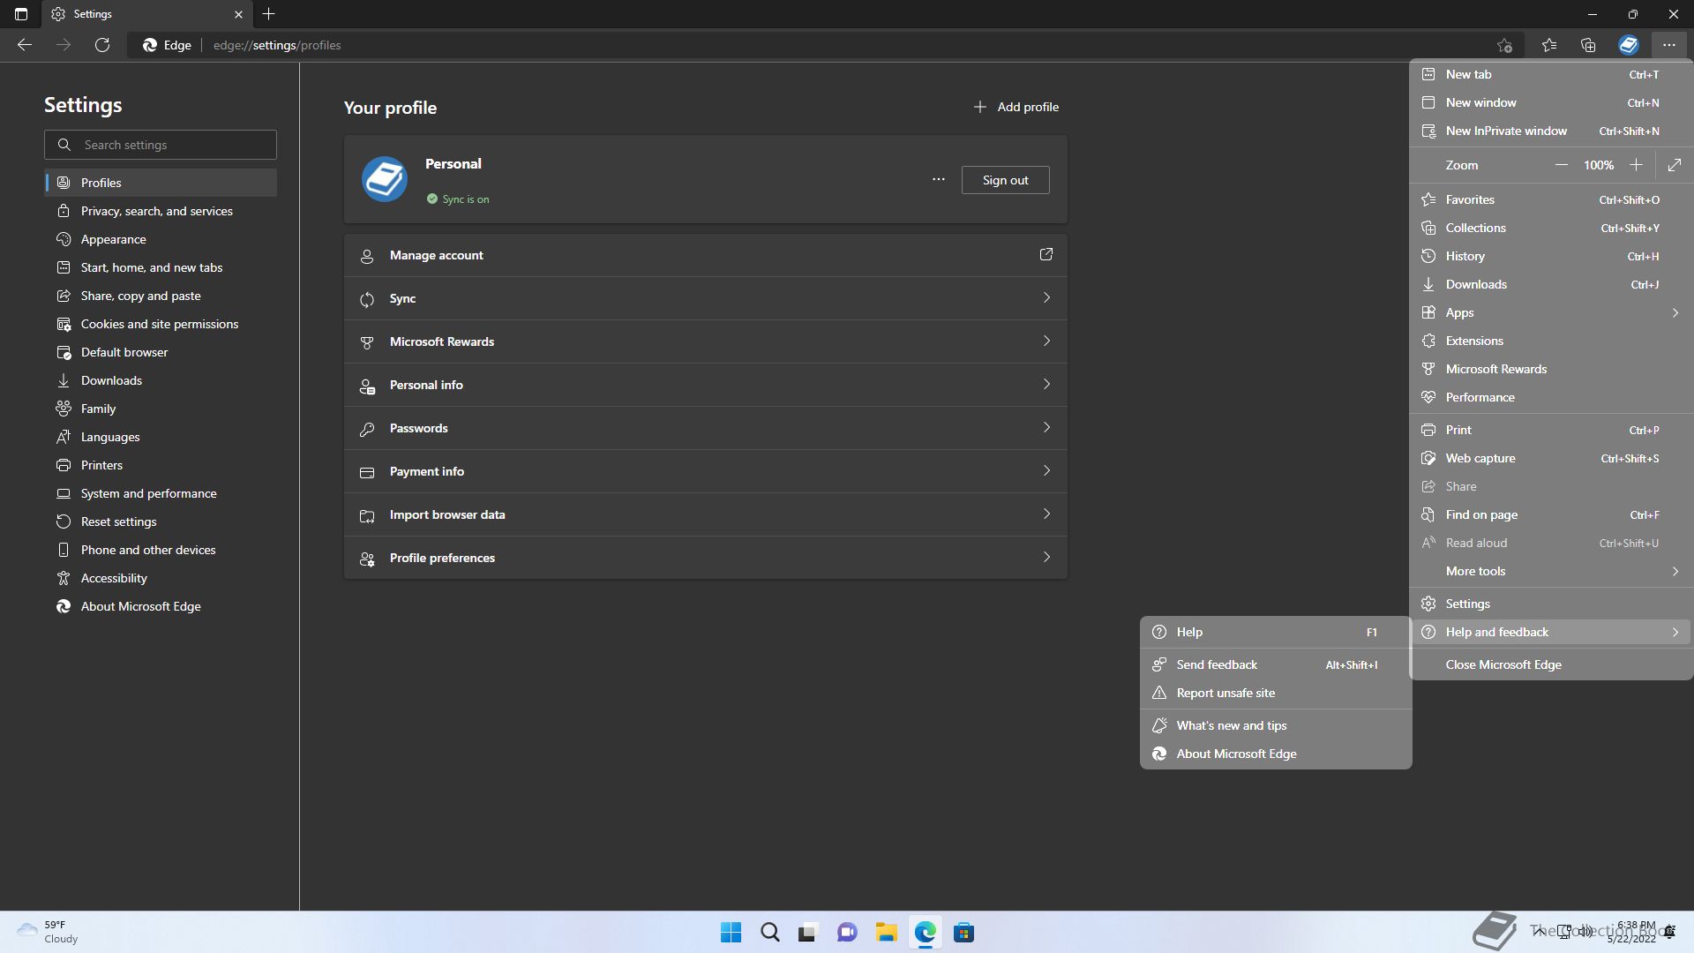The height and width of the screenshot is (953, 1694).
Task: Click the Search settings field
Action: click(x=161, y=145)
